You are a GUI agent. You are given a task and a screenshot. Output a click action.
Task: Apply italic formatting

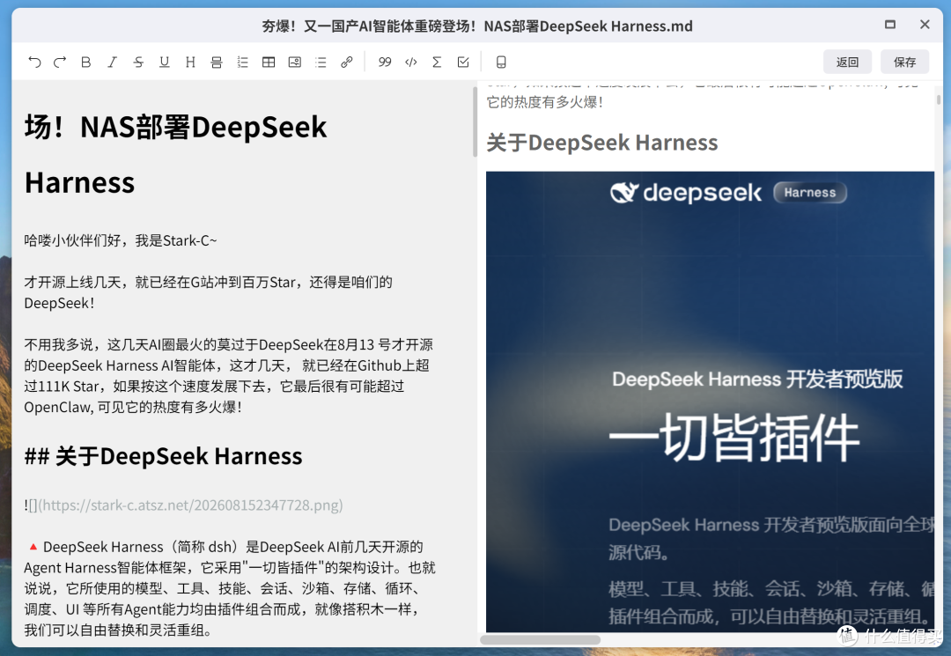[112, 62]
